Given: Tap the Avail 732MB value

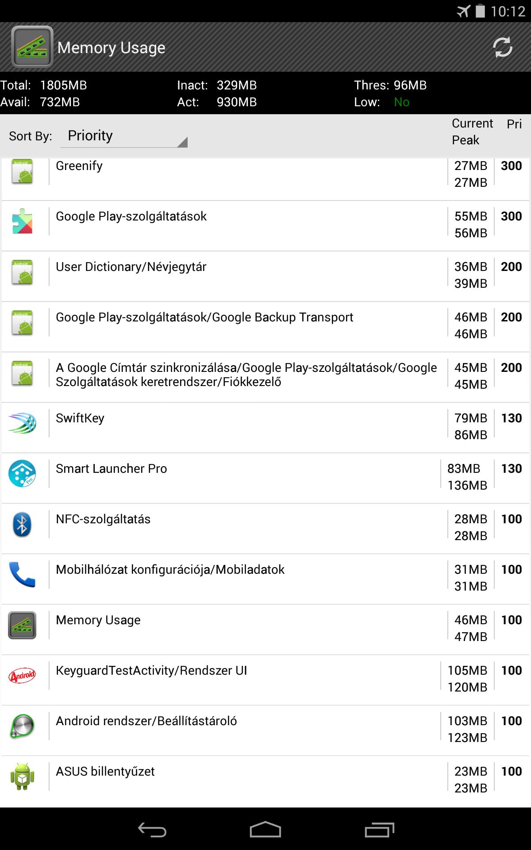Looking at the screenshot, I should [x=60, y=102].
